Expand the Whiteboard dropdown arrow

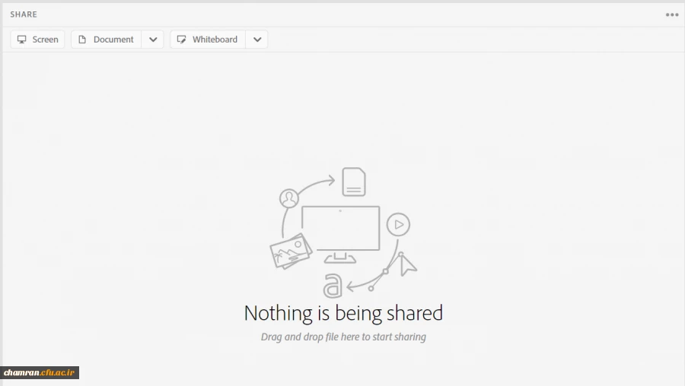tap(257, 40)
